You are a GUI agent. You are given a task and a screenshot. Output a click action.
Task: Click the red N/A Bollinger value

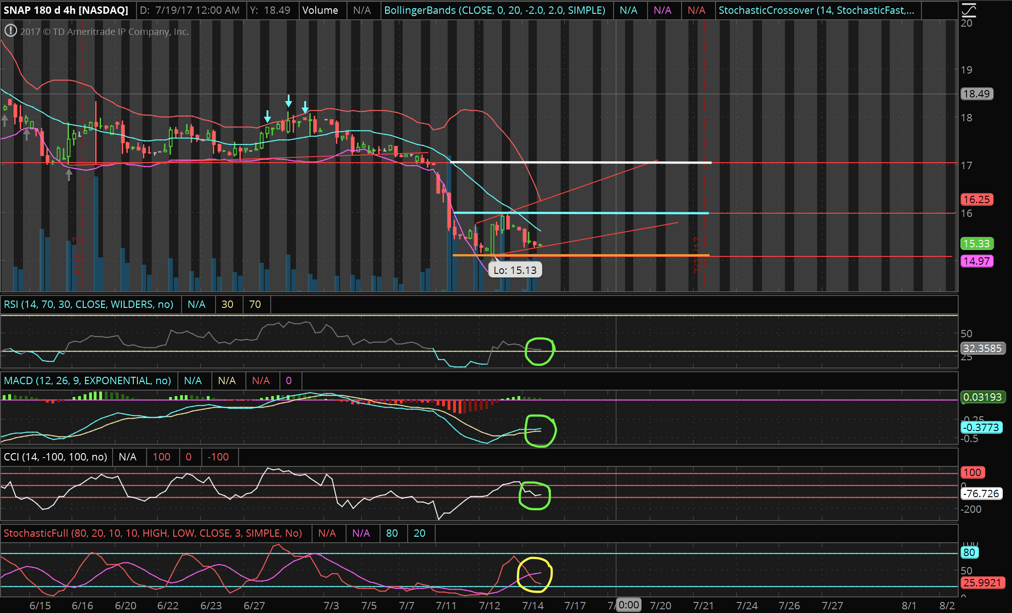pyautogui.click(x=696, y=10)
